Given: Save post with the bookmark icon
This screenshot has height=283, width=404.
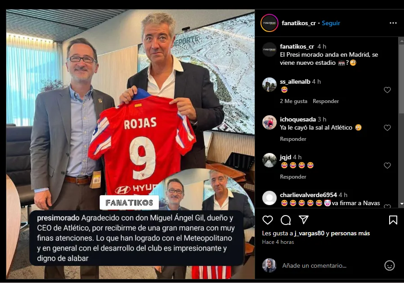Looking at the screenshot, I should (393, 220).
